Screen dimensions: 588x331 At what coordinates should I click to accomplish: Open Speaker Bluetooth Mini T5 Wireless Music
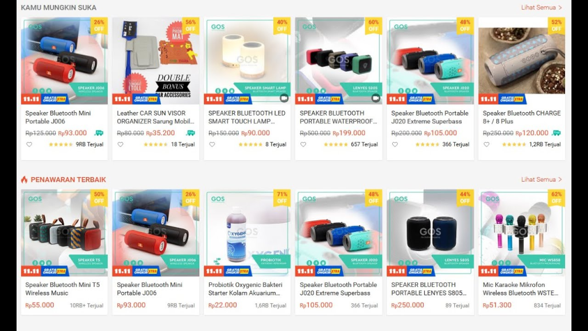[x=63, y=289]
